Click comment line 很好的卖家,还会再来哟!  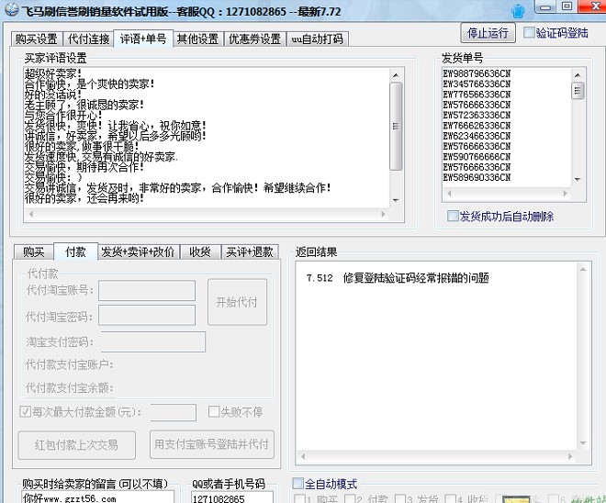point(84,198)
